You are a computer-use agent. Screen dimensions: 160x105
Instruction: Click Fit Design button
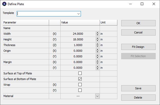(x=138, y=47)
